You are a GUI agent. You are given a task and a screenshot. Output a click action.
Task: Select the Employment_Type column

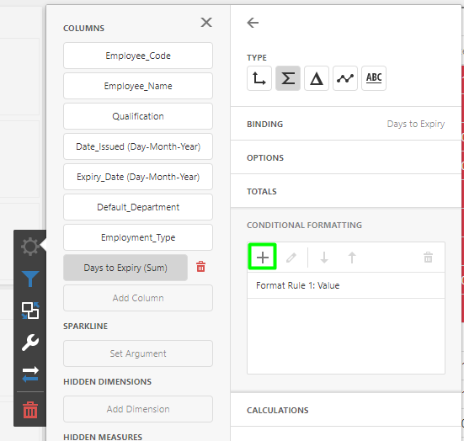pyautogui.click(x=138, y=237)
